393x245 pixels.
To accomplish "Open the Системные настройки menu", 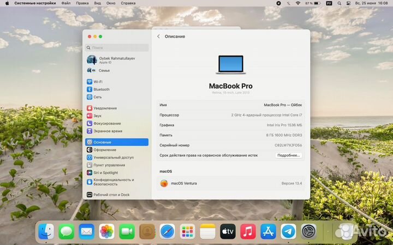I will [x=35, y=3].
